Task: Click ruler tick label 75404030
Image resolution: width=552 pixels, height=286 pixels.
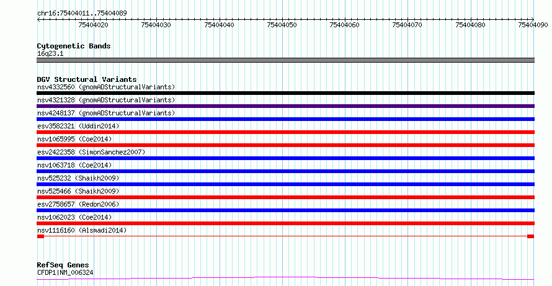Action: pos(156,25)
